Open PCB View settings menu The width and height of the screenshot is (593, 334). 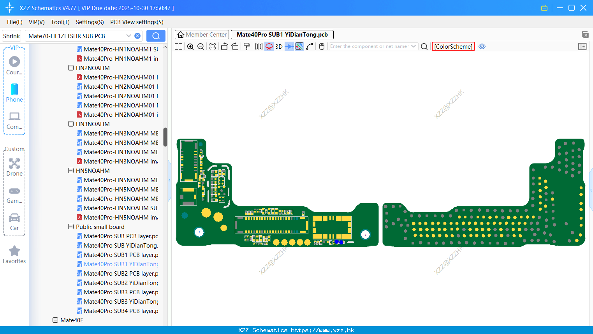(x=137, y=22)
